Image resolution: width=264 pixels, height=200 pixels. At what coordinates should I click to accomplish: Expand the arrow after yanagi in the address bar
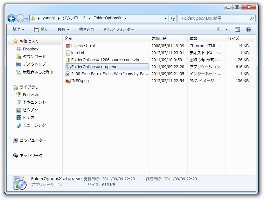[59, 18]
